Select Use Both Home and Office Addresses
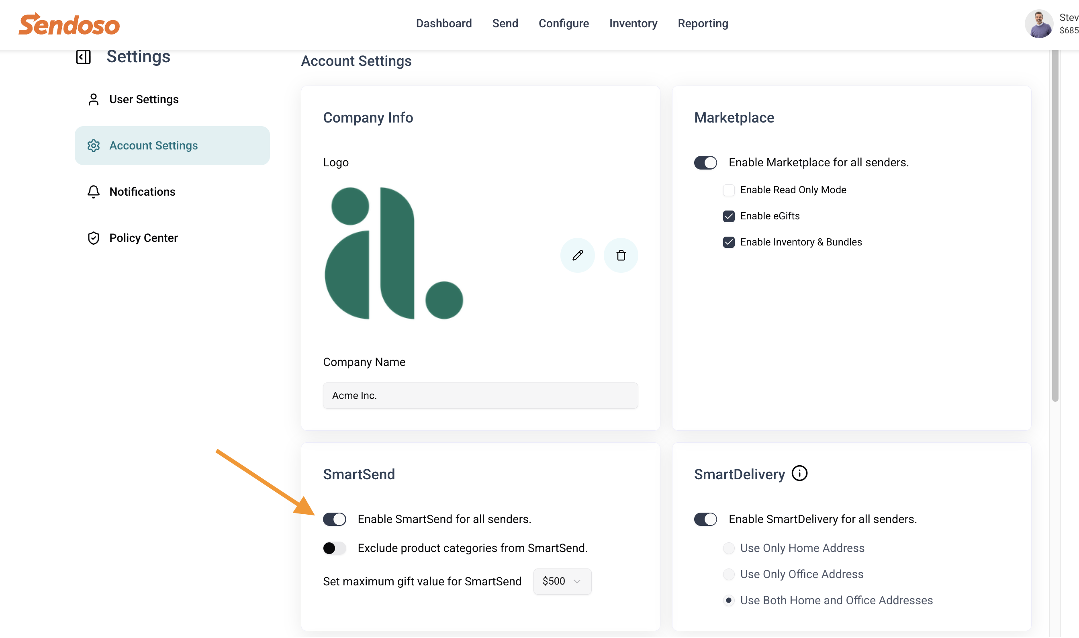 (729, 601)
